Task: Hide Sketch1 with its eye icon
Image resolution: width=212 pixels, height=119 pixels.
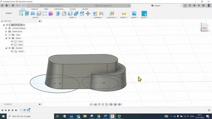Action: pyautogui.click(x=12, y=51)
